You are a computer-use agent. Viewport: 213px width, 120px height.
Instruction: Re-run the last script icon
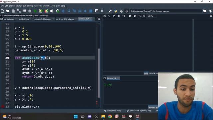58,11
